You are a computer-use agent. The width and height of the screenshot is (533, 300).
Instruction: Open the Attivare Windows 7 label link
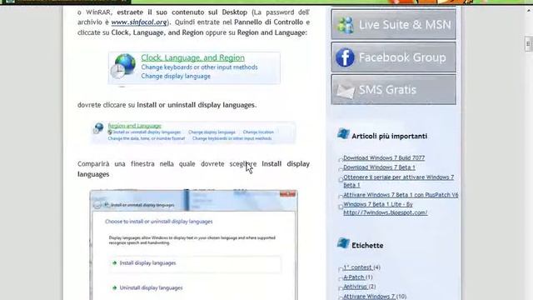(369, 297)
